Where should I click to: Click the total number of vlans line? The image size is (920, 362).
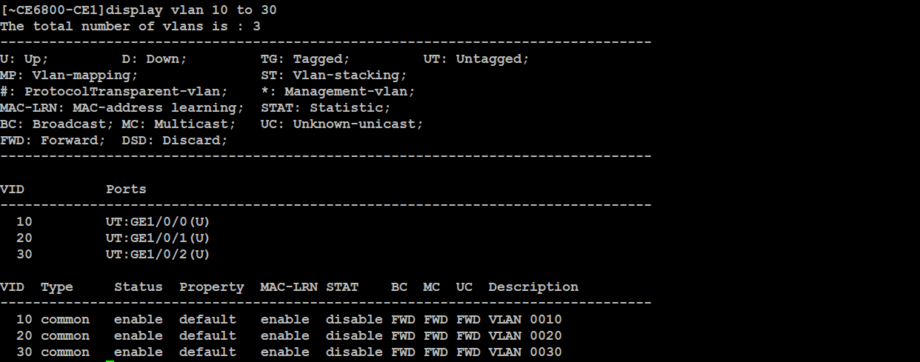click(x=130, y=27)
